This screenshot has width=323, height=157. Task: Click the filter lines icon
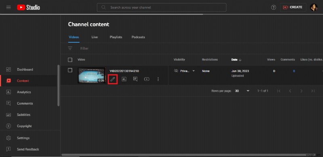point(70,48)
